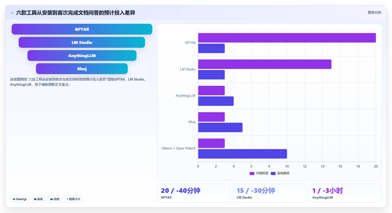
Task: Click the x-axis tick label 0
Action: (x=198, y=166)
